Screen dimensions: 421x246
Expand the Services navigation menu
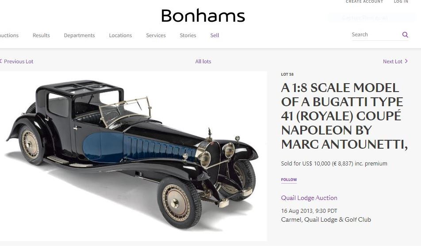pyautogui.click(x=156, y=35)
